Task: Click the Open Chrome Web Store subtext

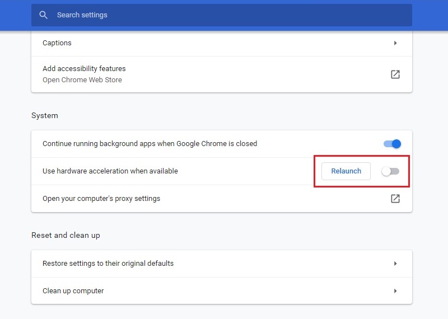Action: (x=82, y=80)
